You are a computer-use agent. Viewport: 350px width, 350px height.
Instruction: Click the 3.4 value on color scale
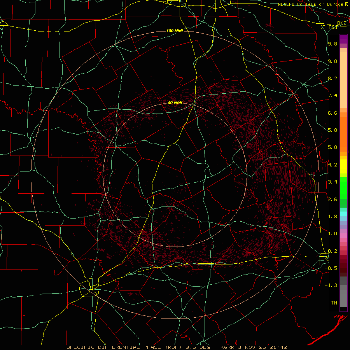332,182
